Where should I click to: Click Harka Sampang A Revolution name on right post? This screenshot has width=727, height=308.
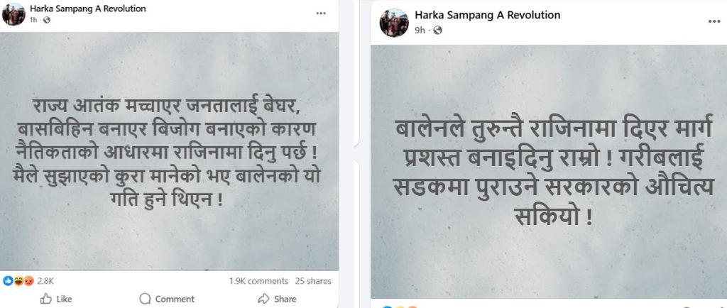pos(487,15)
